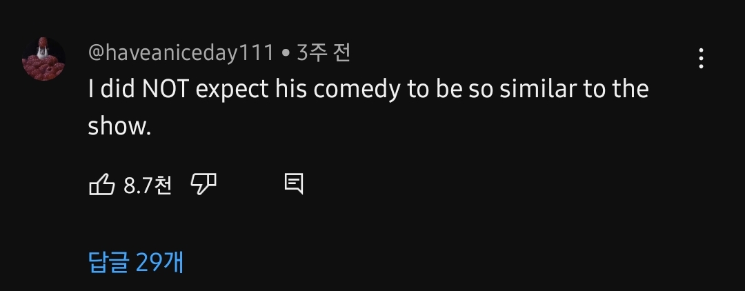
Task: Dislike the comment with thumbs-down icon
Action: click(203, 183)
